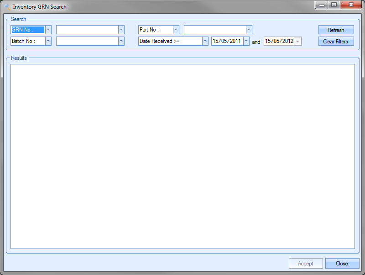Screen dimensions: 365x275
Task: Open the calendar for end date 15/05/2012
Action: 298,41
